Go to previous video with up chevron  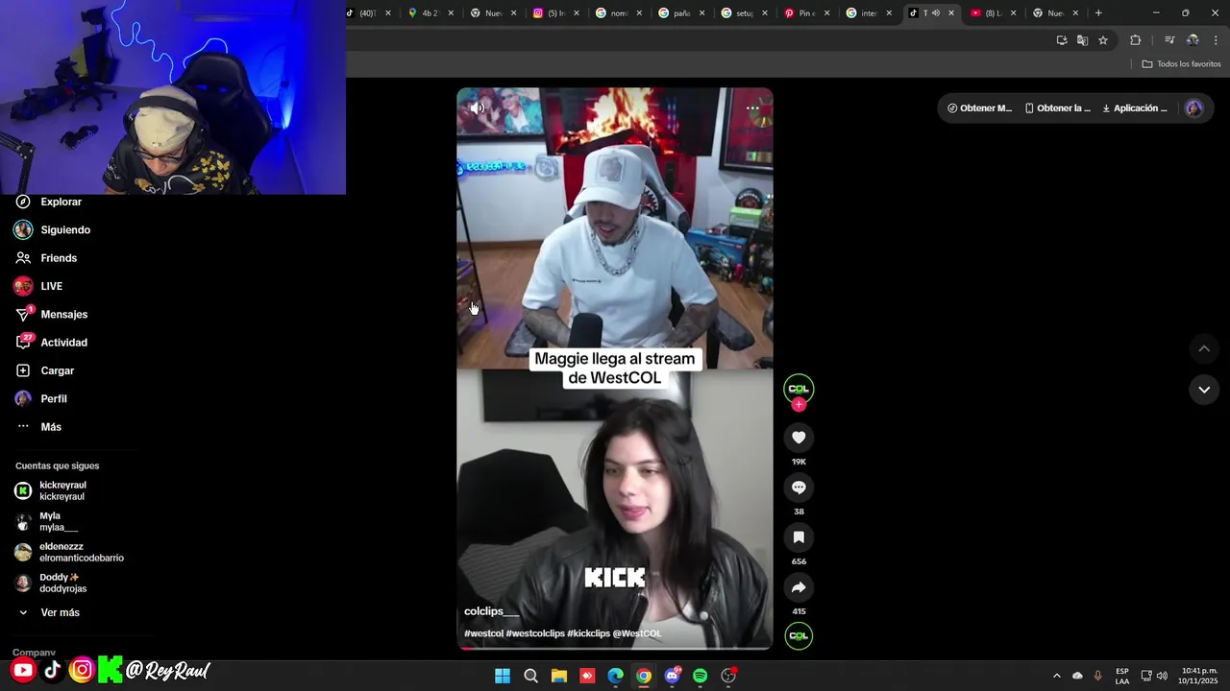1204,348
